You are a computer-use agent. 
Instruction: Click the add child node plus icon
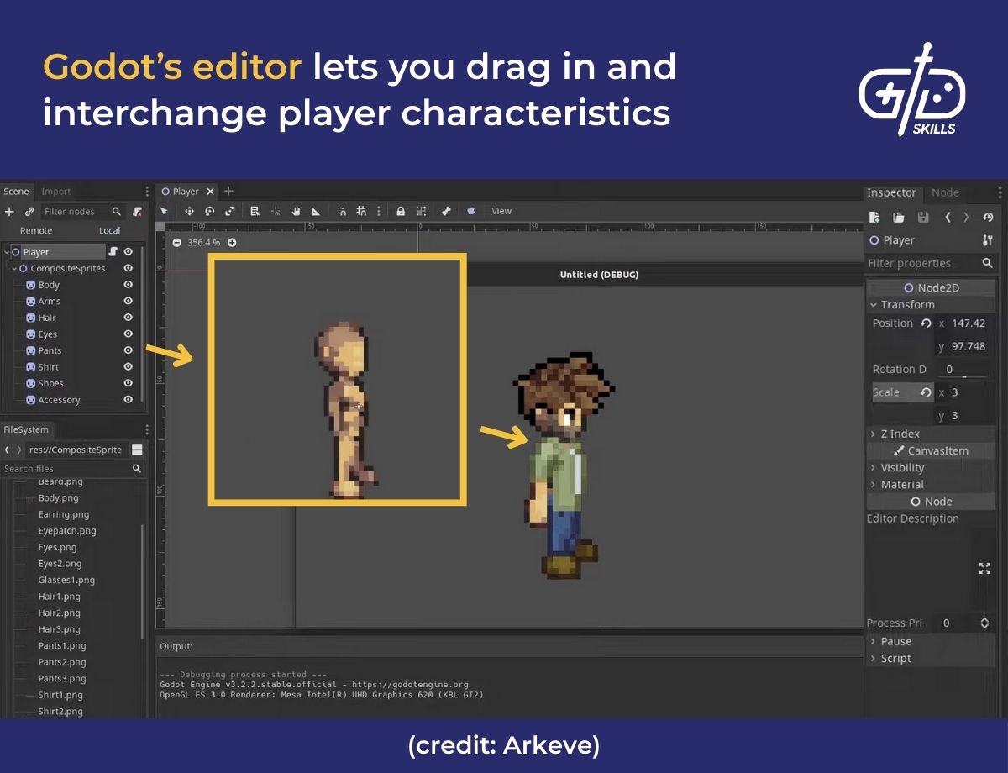(10, 211)
